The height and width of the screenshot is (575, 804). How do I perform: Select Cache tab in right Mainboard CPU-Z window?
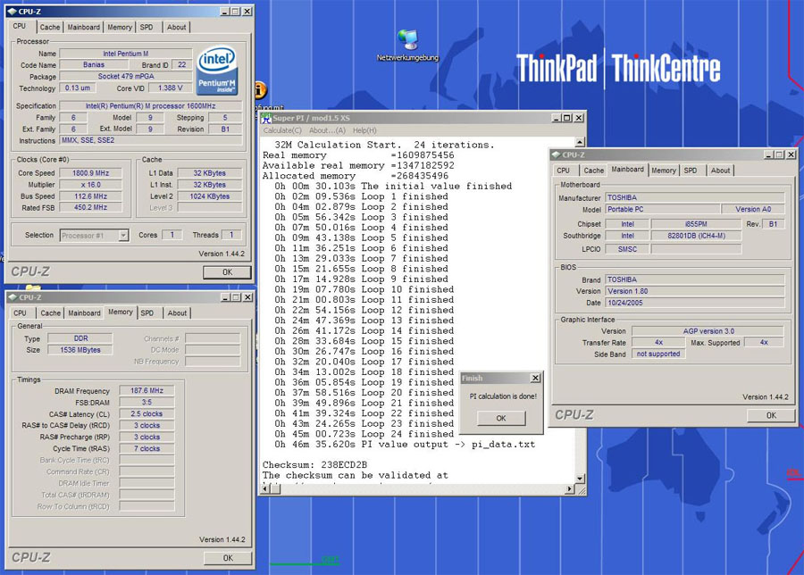pos(593,171)
